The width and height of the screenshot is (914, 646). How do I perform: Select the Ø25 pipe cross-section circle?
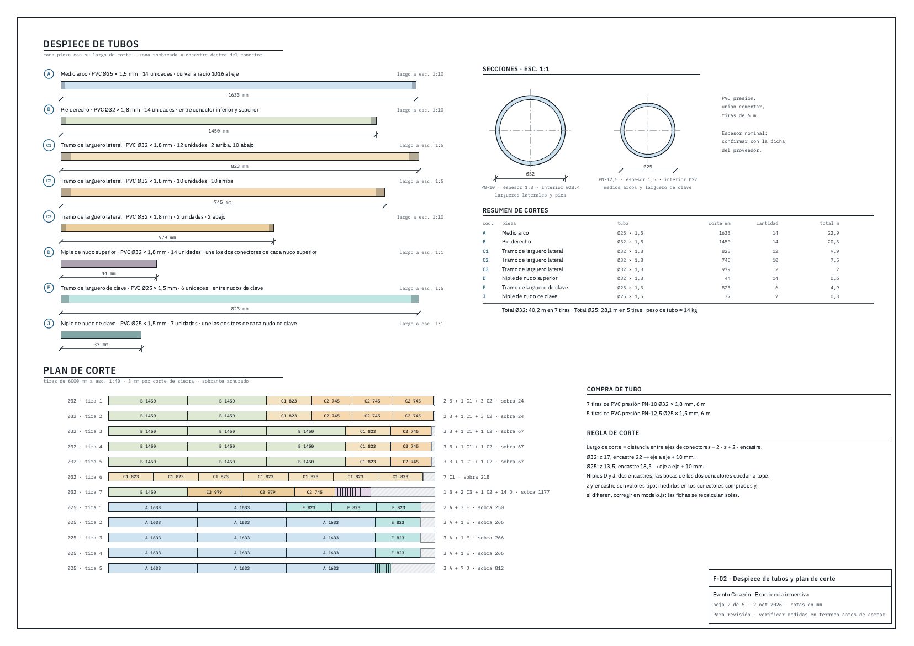(647, 131)
